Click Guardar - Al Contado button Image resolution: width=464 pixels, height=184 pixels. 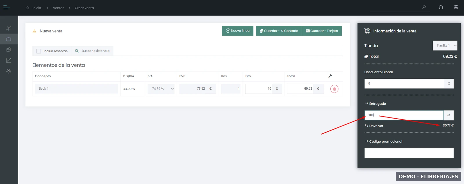pyautogui.click(x=279, y=31)
